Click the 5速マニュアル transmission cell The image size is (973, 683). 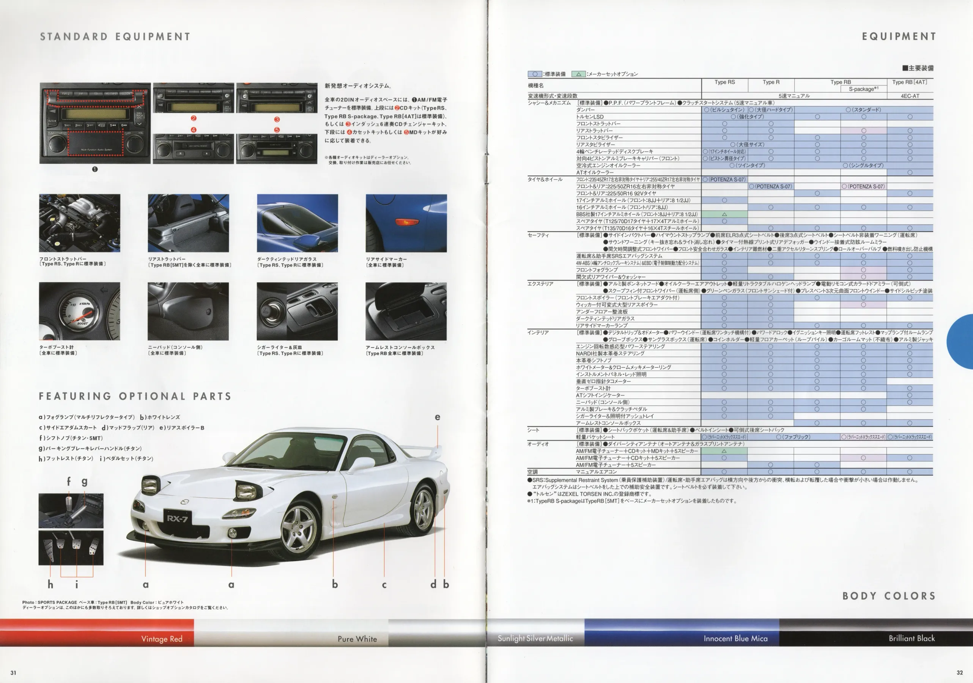(794, 96)
